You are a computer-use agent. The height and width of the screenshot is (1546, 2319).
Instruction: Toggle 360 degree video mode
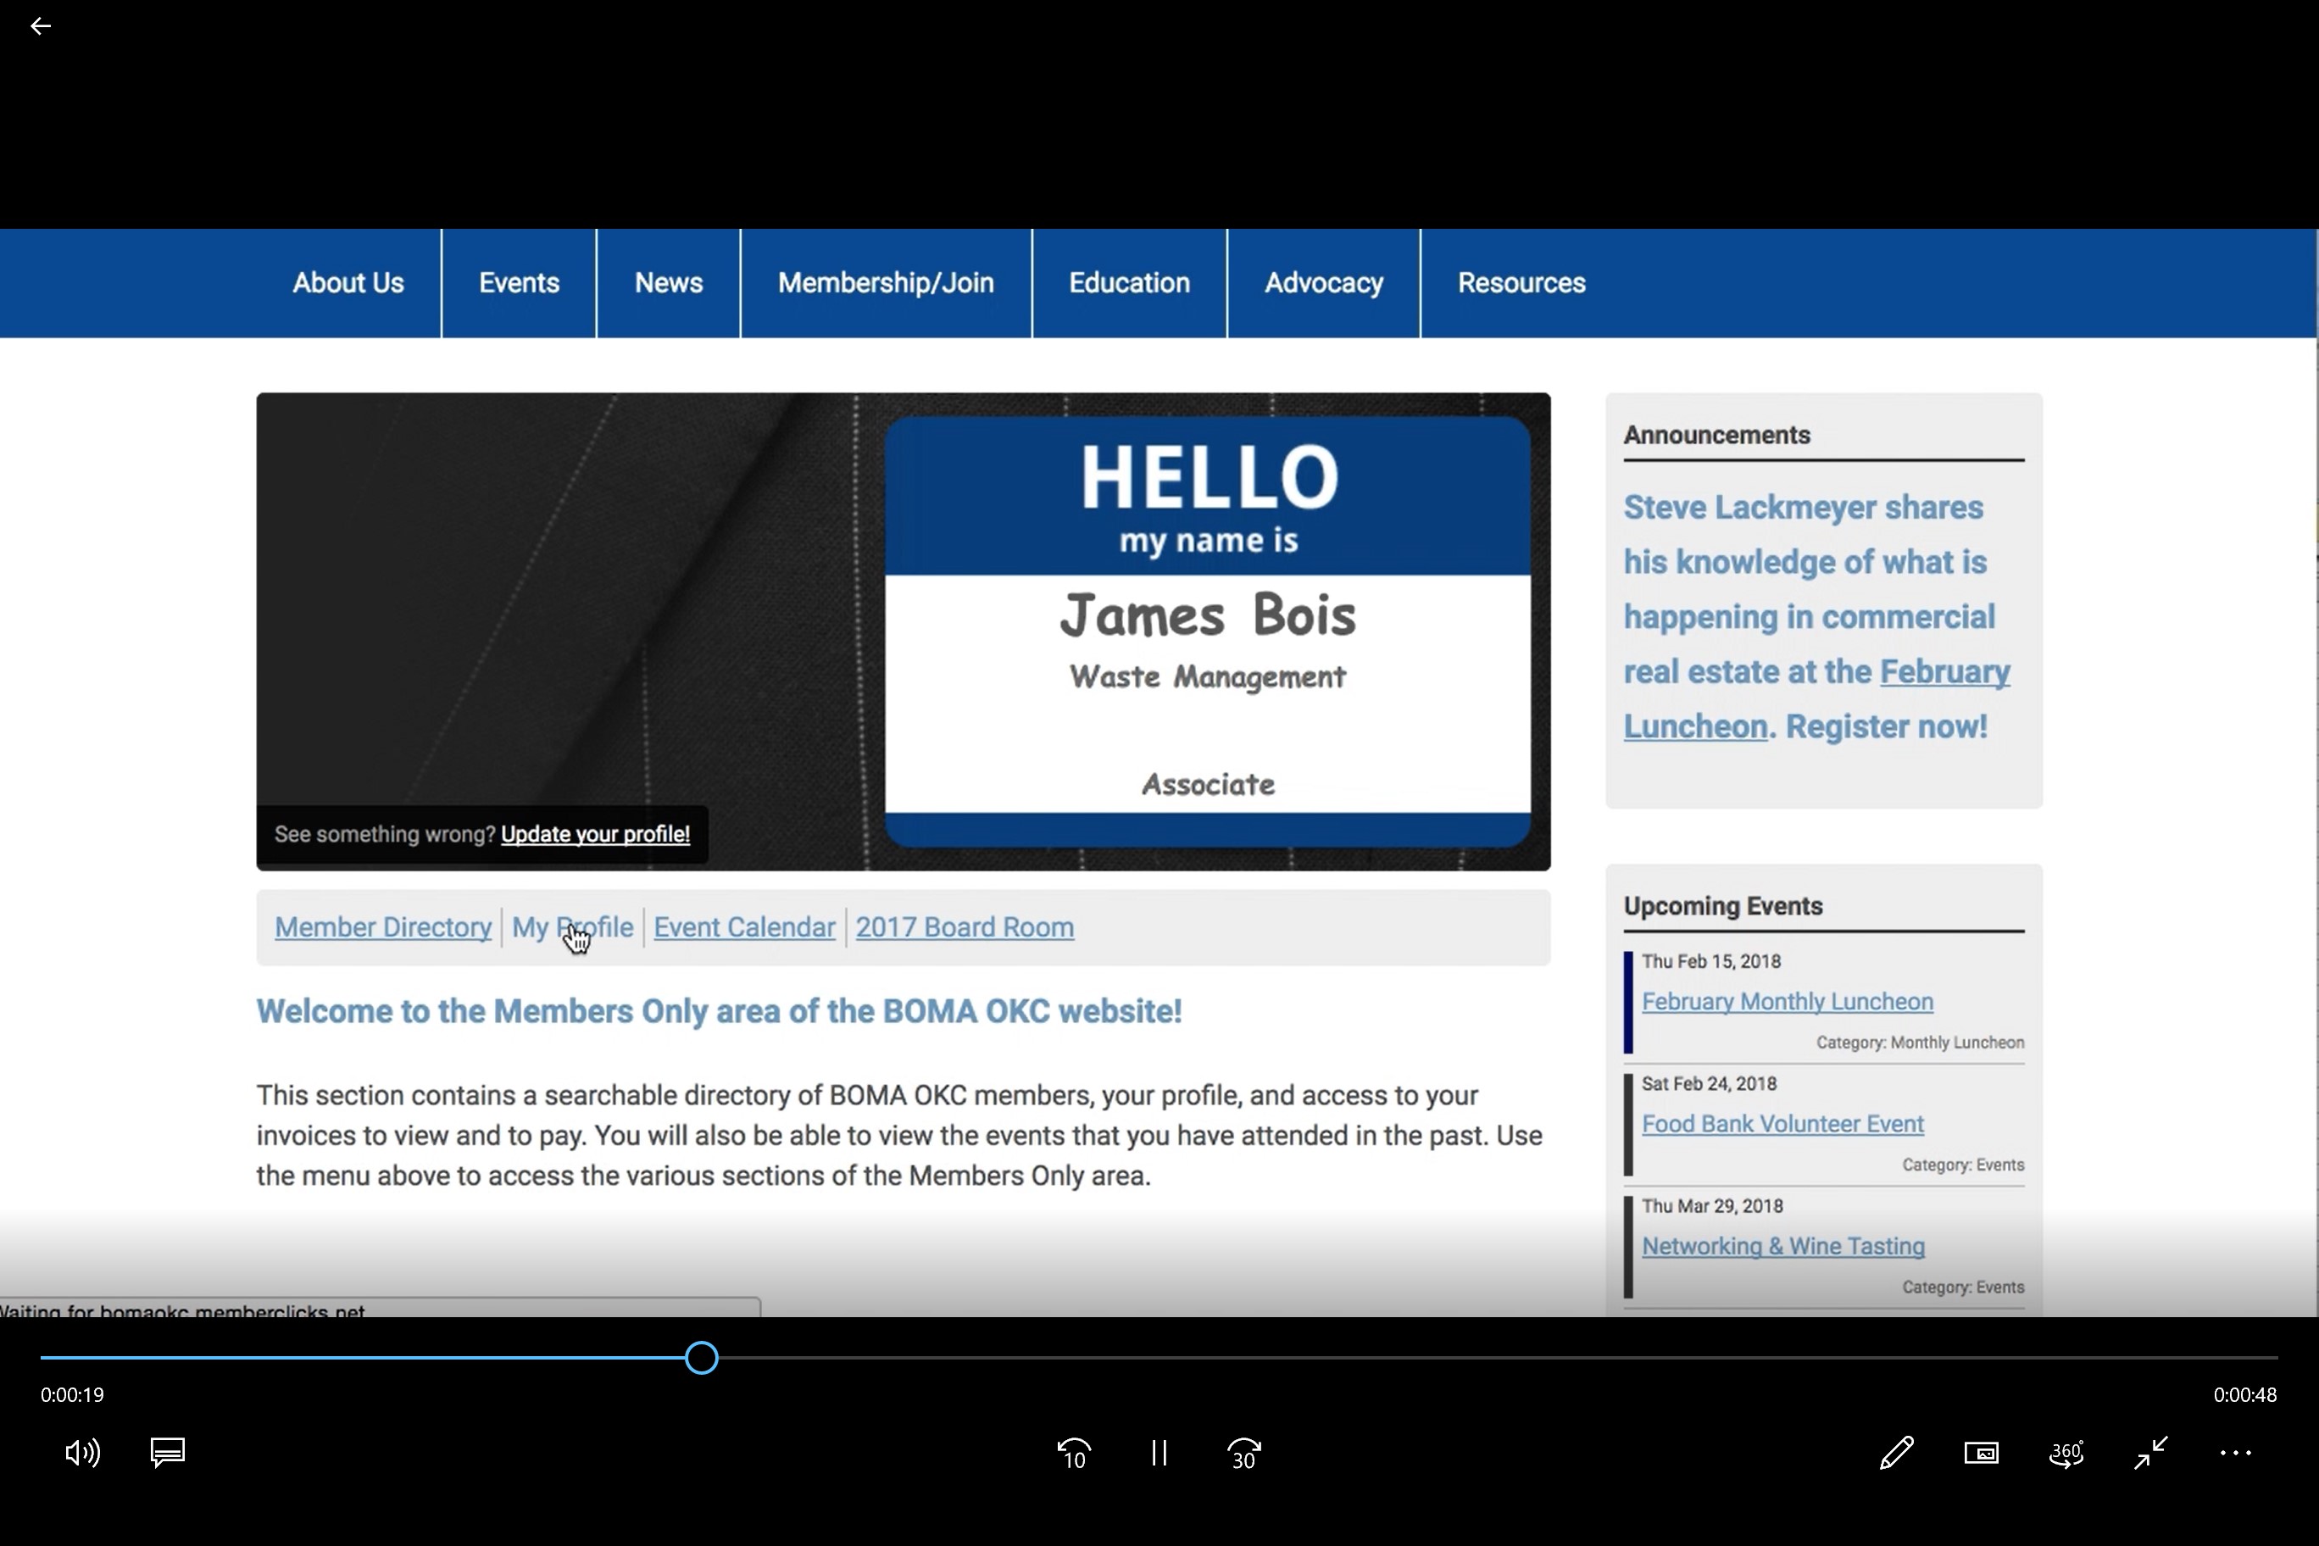(x=2066, y=1452)
